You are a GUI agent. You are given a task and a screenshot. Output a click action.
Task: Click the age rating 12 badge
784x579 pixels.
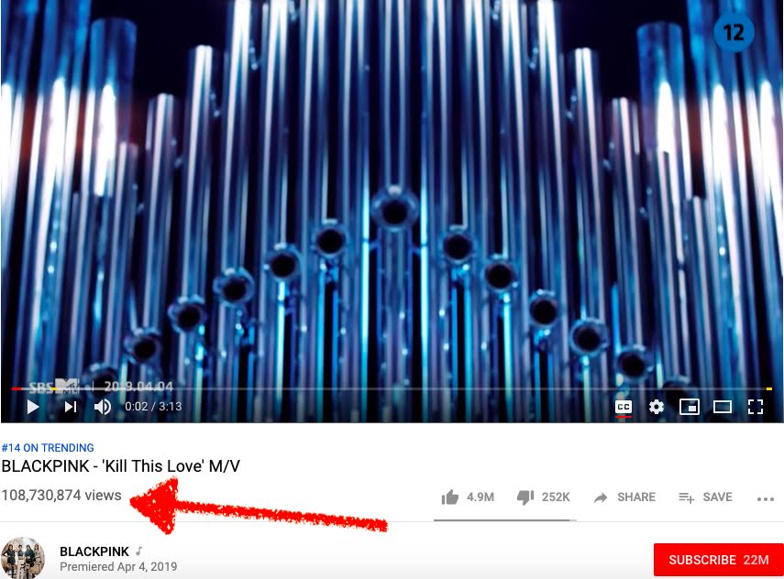pyautogui.click(x=734, y=33)
